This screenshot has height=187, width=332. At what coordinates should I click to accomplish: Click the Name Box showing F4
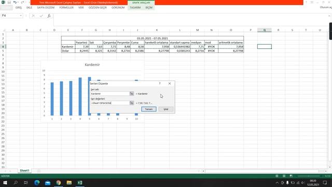pyautogui.click(x=10, y=16)
